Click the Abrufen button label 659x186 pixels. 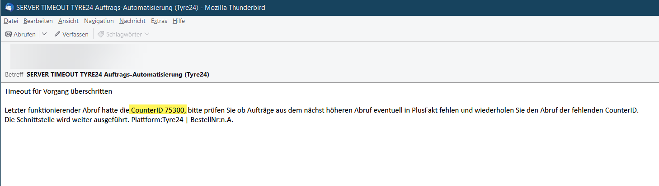[x=24, y=34]
